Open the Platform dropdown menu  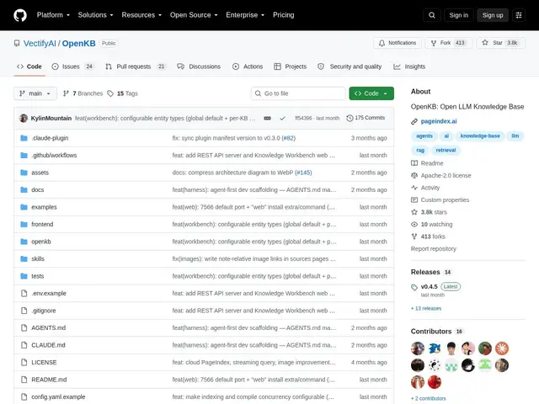(x=53, y=15)
